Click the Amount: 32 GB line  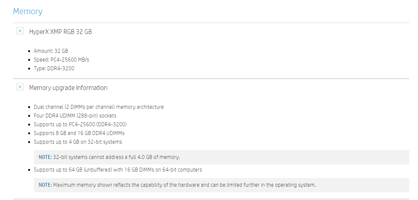51,51
